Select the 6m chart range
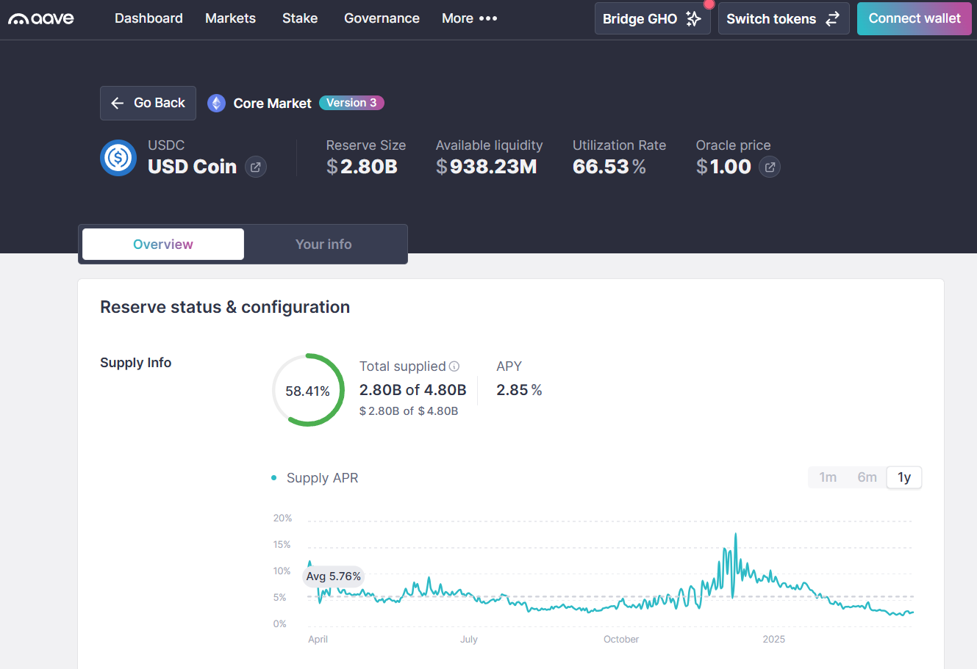977x669 pixels. point(867,477)
